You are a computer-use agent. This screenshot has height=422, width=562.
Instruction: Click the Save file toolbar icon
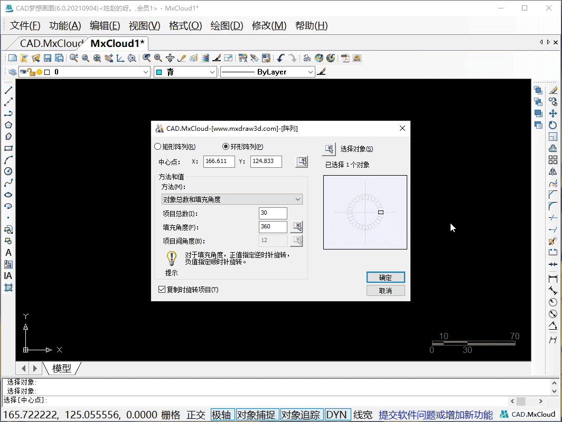click(48, 58)
